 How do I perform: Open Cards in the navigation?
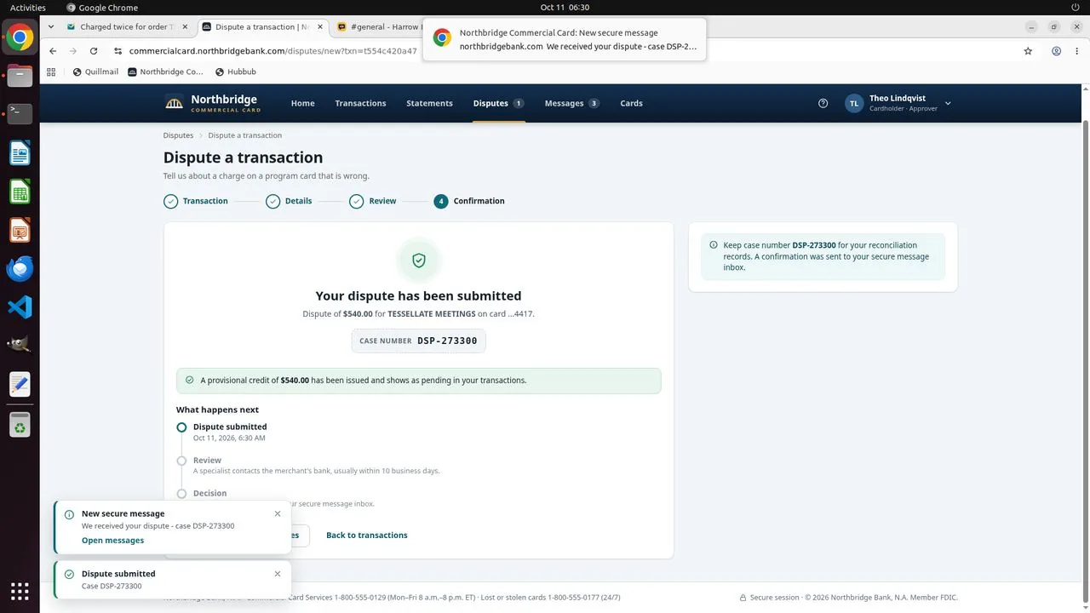click(631, 103)
